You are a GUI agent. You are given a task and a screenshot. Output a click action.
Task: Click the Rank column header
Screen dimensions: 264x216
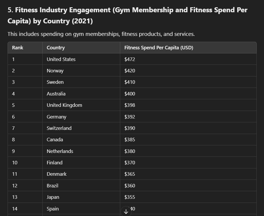18,48
